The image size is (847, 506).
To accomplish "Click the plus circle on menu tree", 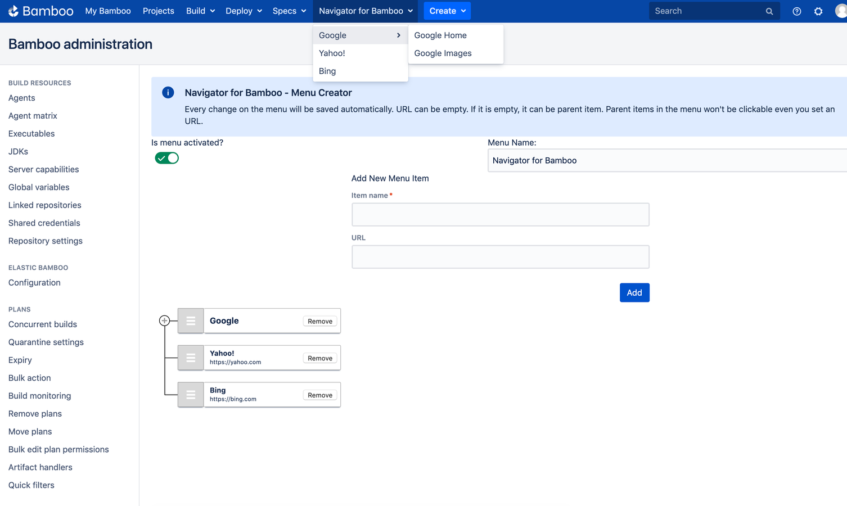I will click(x=164, y=320).
